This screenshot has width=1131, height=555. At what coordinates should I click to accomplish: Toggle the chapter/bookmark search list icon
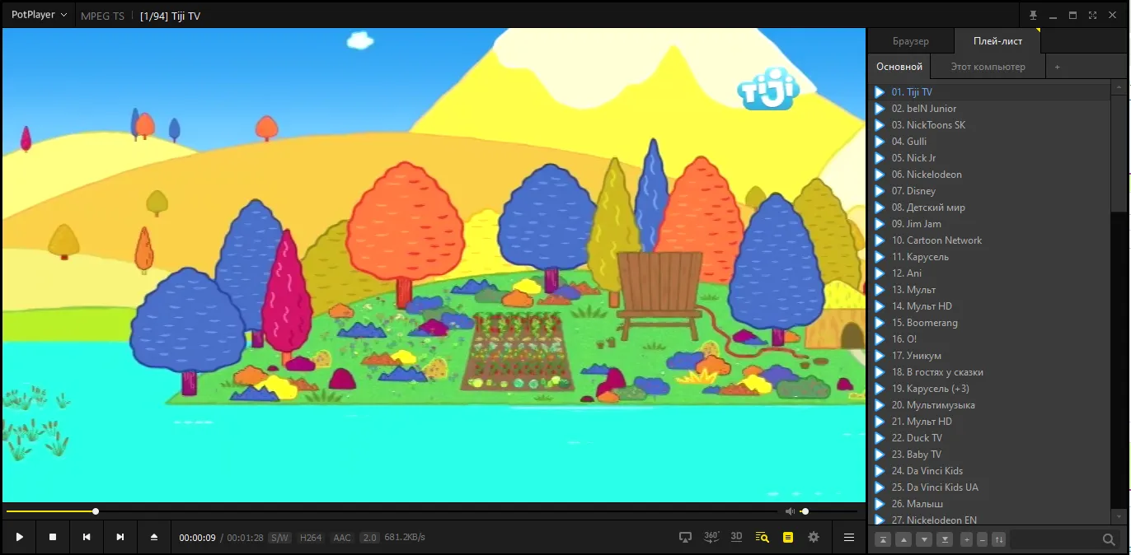pos(763,537)
